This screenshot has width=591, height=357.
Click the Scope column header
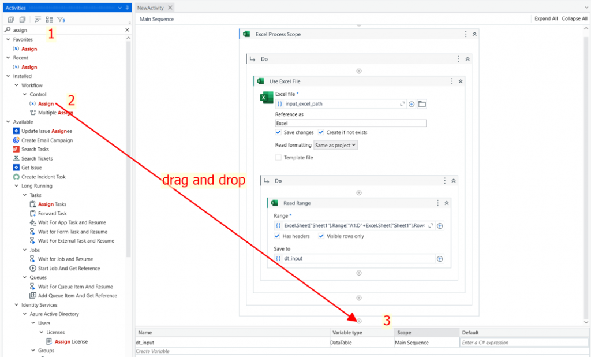click(427, 333)
